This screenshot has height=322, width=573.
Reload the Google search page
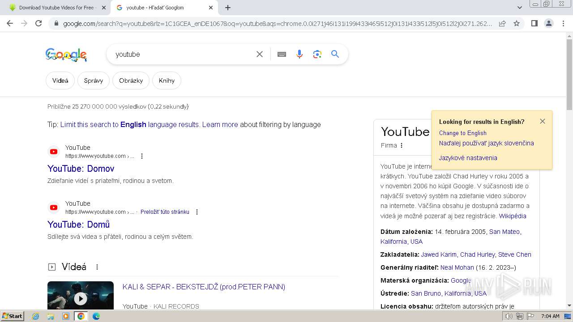pyautogui.click(x=38, y=23)
